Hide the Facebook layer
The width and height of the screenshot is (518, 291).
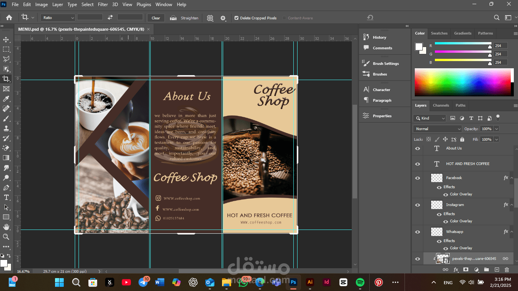click(418, 178)
